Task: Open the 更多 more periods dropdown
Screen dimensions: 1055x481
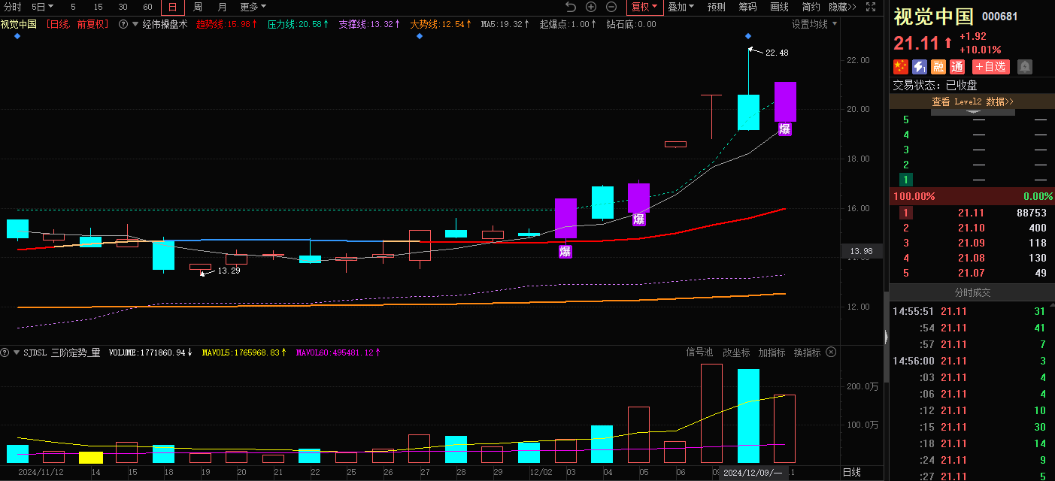Action: 253,7
